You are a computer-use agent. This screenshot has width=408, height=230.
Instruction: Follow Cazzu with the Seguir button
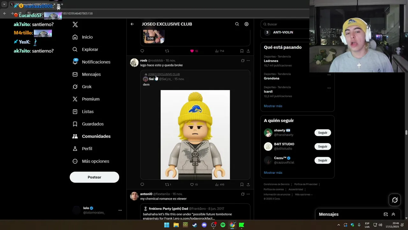click(323, 160)
